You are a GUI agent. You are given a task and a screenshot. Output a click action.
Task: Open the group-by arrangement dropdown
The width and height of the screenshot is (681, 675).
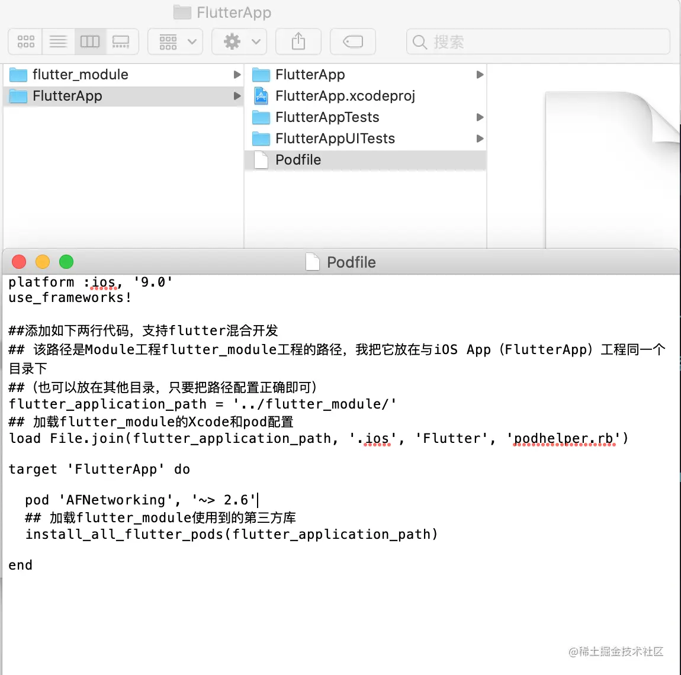tap(175, 41)
